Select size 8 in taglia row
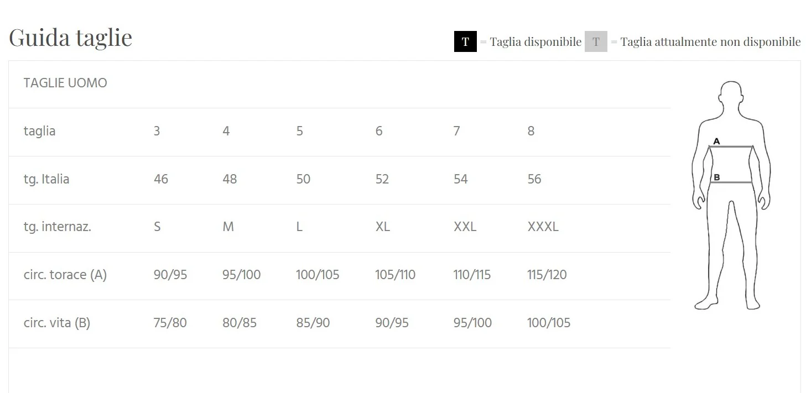This screenshot has height=393, width=806. click(x=531, y=132)
